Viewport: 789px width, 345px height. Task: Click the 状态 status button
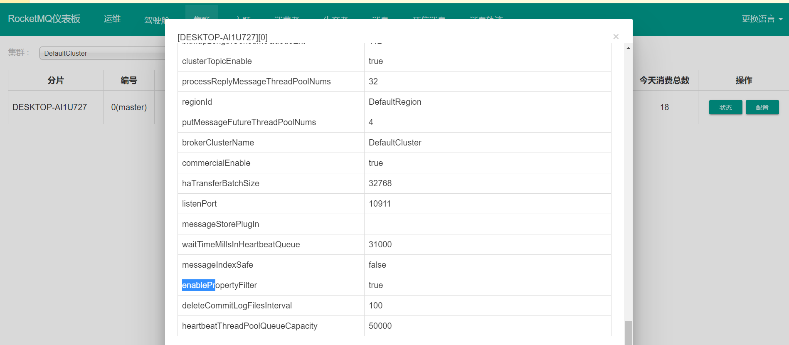[x=725, y=107]
